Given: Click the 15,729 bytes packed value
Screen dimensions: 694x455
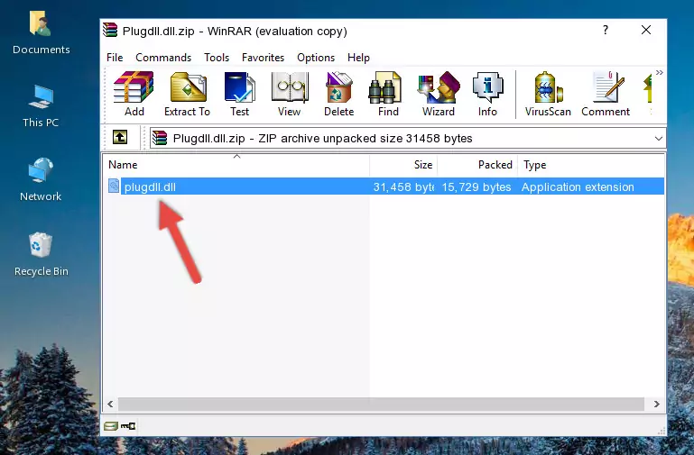Looking at the screenshot, I should pyautogui.click(x=477, y=187).
